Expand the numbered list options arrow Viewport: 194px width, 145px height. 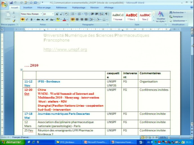tap(82, 14)
